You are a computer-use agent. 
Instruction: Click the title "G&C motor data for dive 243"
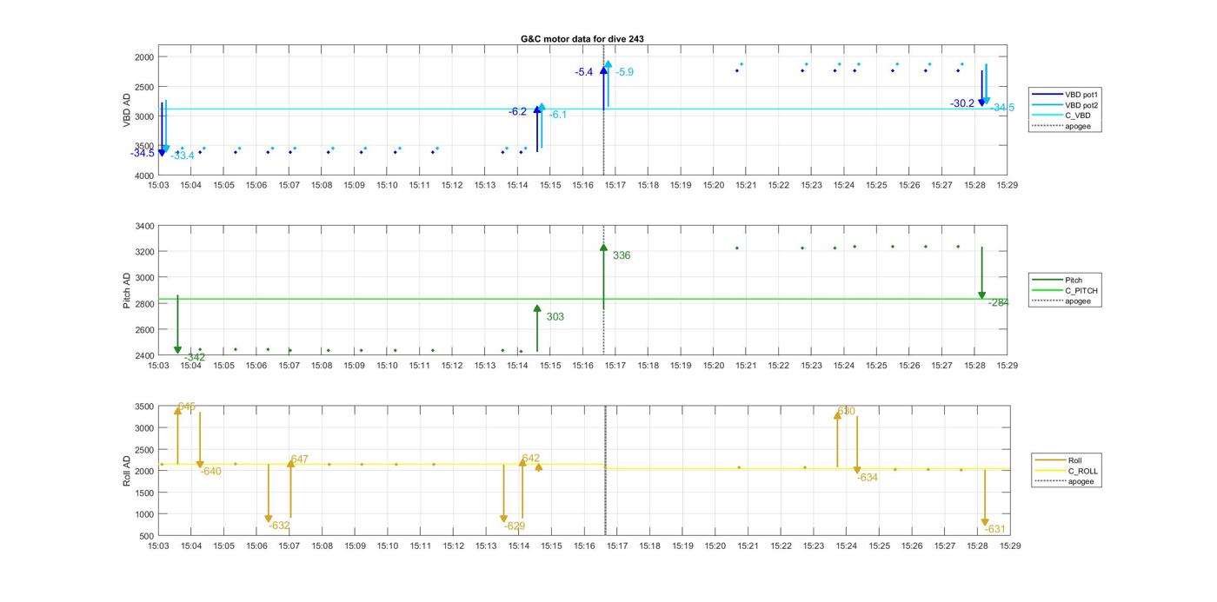point(582,39)
